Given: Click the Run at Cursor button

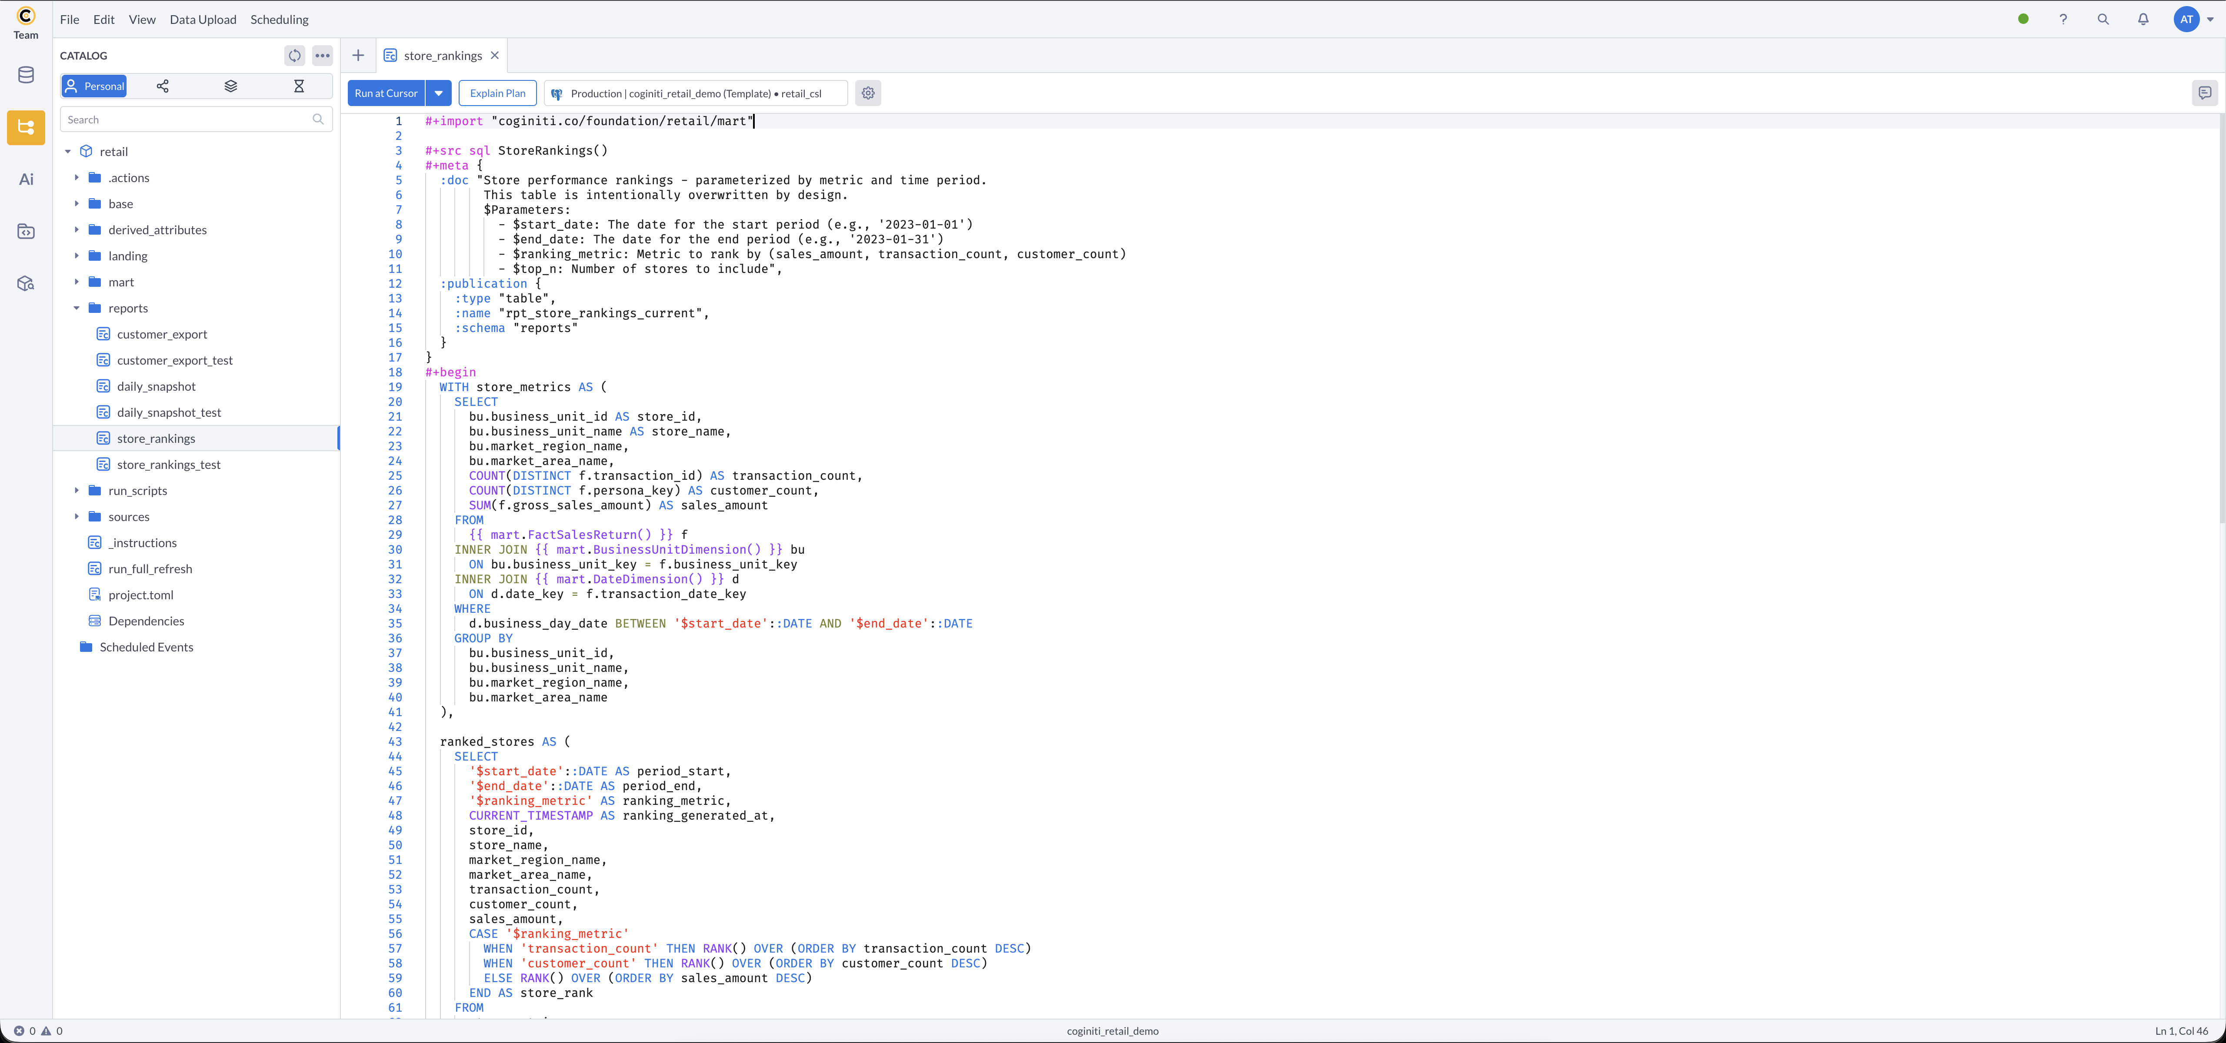Looking at the screenshot, I should tap(385, 93).
